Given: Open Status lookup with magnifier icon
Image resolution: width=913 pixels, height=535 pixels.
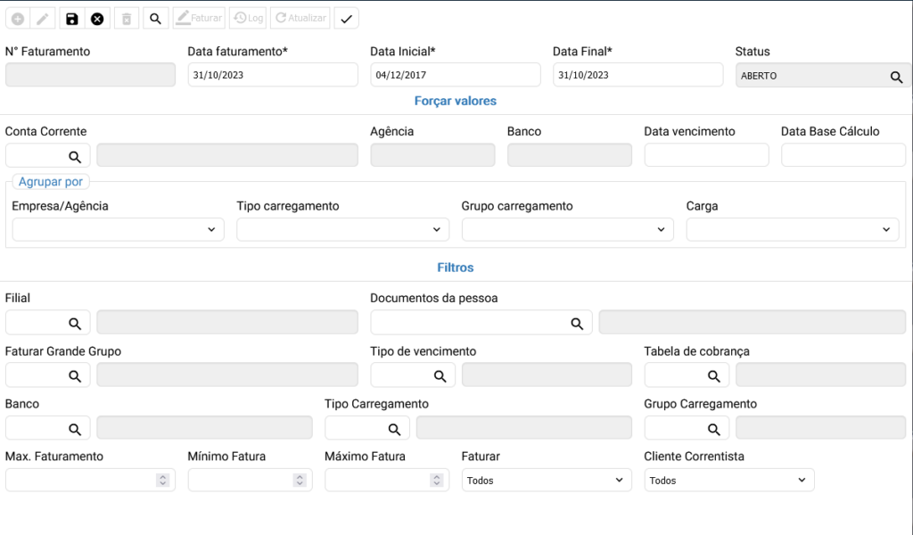Looking at the screenshot, I should [896, 77].
